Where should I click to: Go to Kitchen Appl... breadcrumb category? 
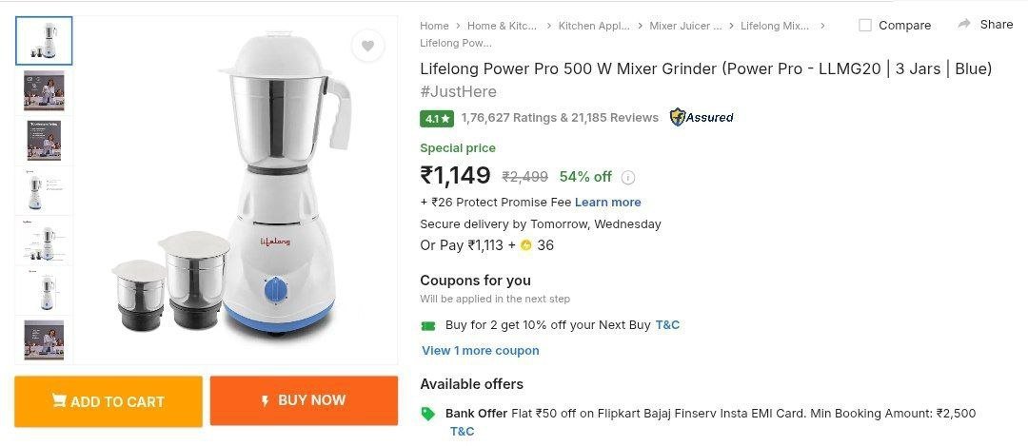(x=593, y=26)
